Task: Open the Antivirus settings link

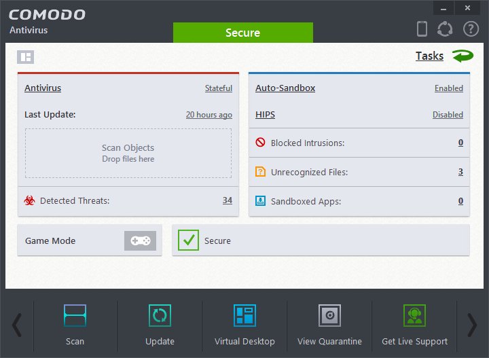Action: click(x=43, y=88)
